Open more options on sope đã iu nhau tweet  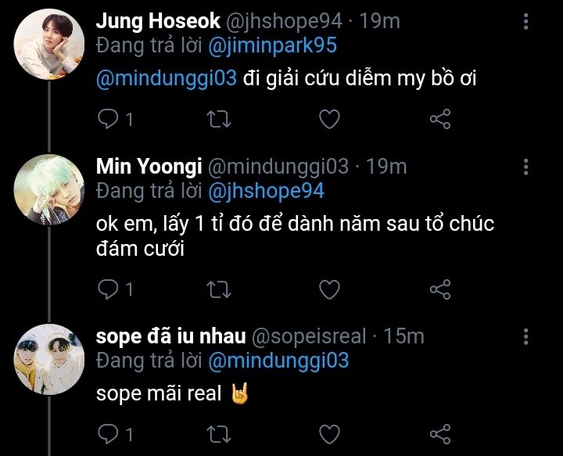pyautogui.click(x=525, y=336)
